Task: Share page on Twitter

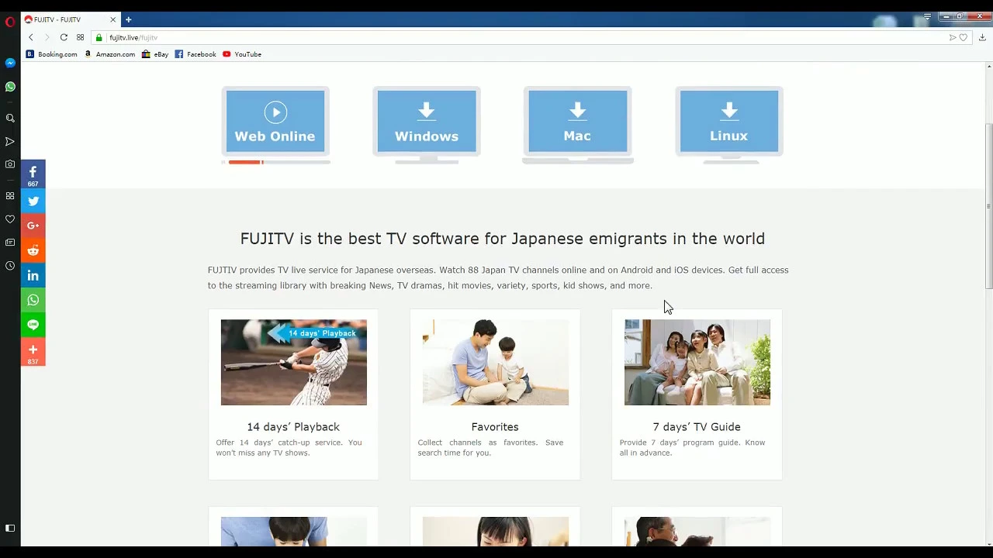Action: (33, 201)
